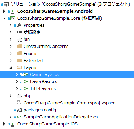Click the file icon of the .csproj.vspscc item
This screenshot has height=129, width=134.
click(19, 103)
